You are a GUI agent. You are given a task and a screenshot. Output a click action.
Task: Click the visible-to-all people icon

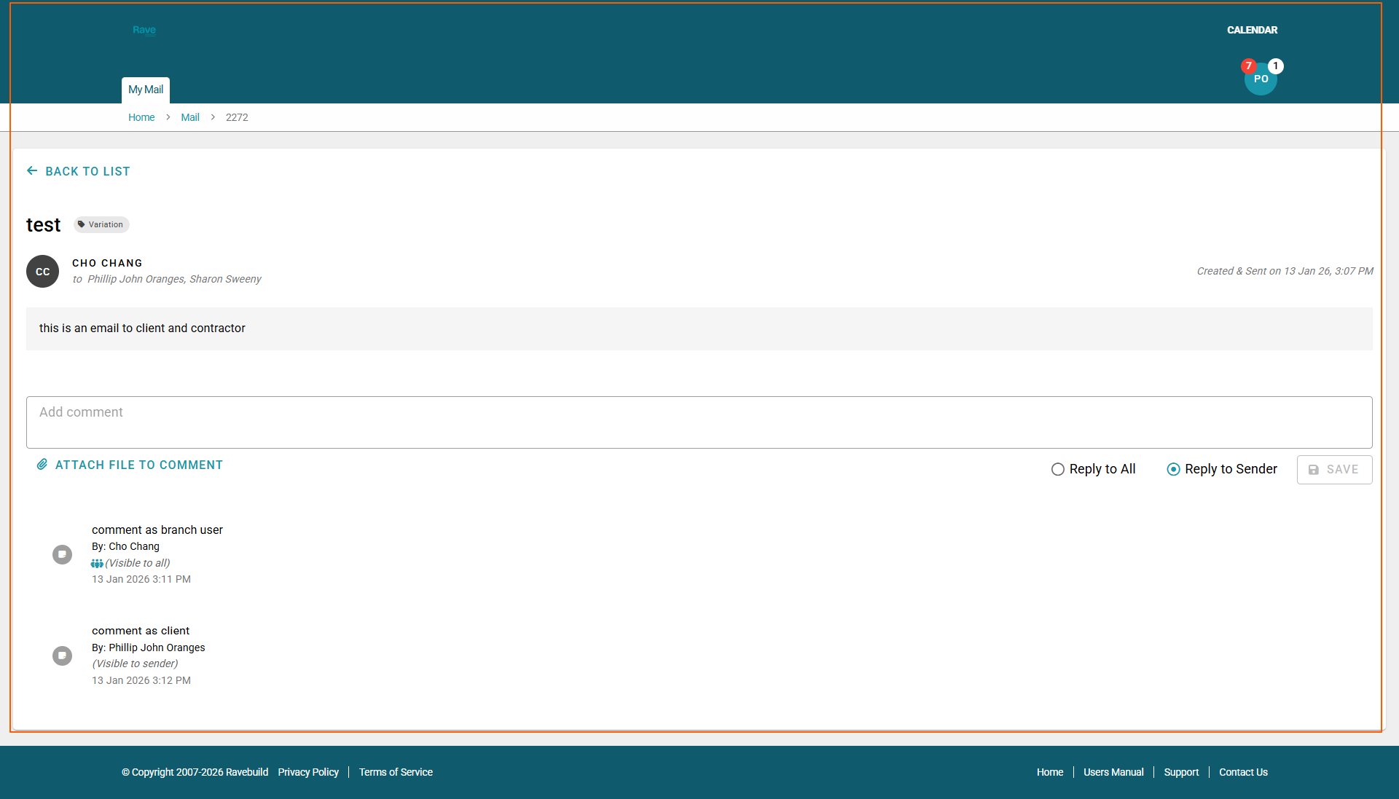tap(97, 563)
